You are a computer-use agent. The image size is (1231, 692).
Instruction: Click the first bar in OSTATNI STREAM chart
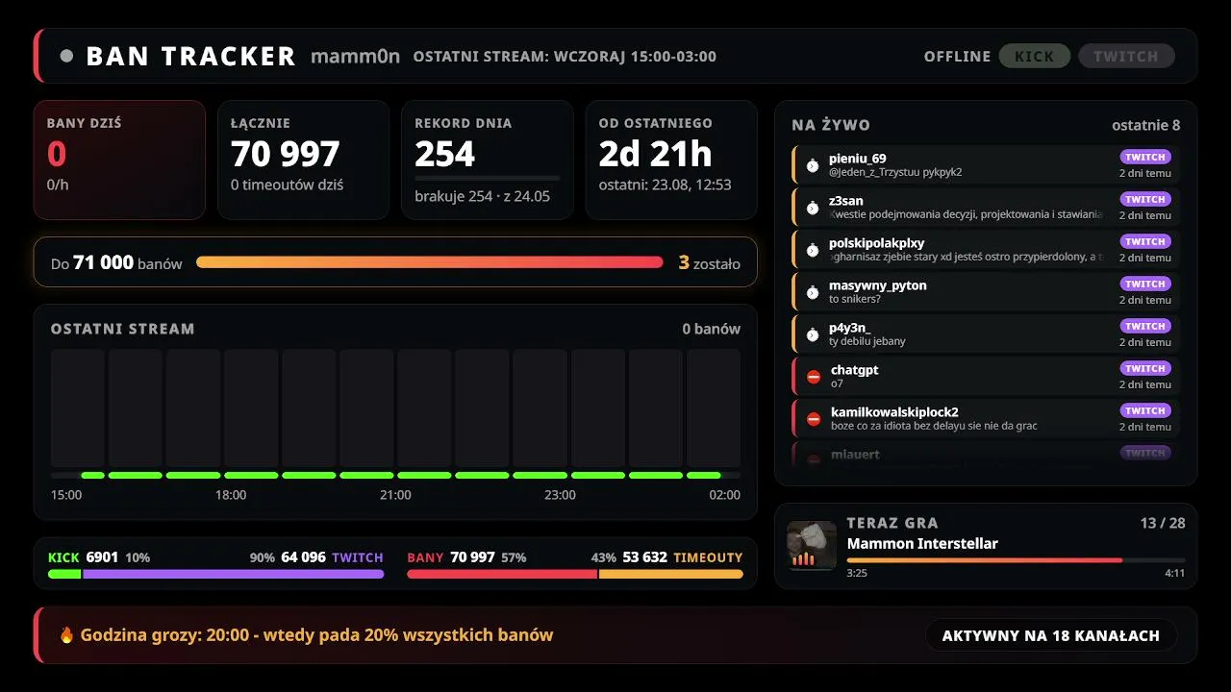click(78, 408)
